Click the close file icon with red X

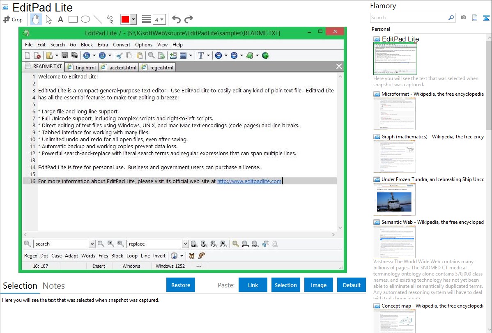click(37, 55)
